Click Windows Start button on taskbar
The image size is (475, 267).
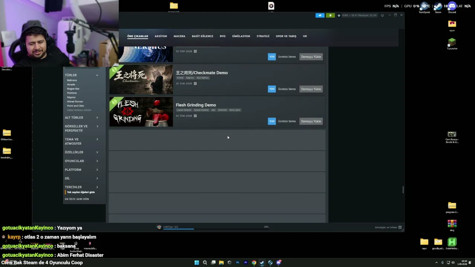coord(197,263)
